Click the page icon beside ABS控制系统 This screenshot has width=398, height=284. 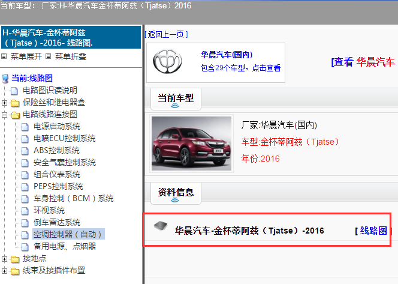[25, 151]
